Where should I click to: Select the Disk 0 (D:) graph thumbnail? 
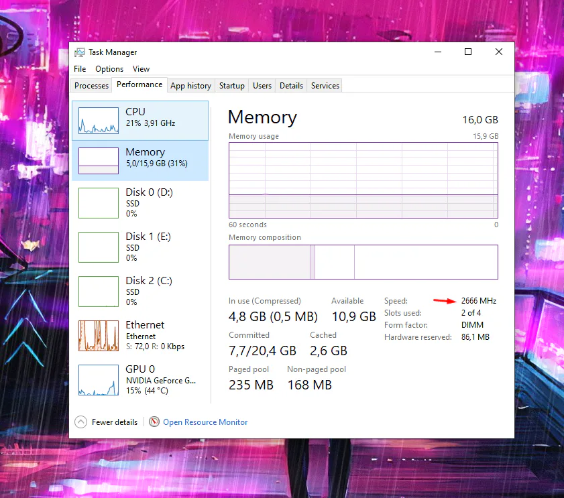pyautogui.click(x=99, y=203)
